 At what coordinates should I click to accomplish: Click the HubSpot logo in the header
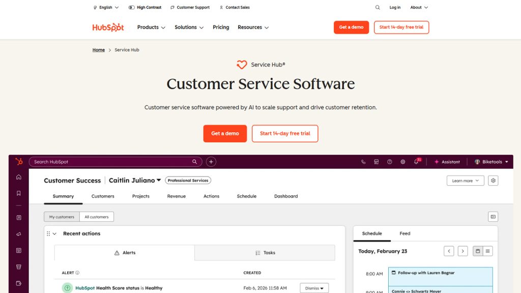pos(108,27)
